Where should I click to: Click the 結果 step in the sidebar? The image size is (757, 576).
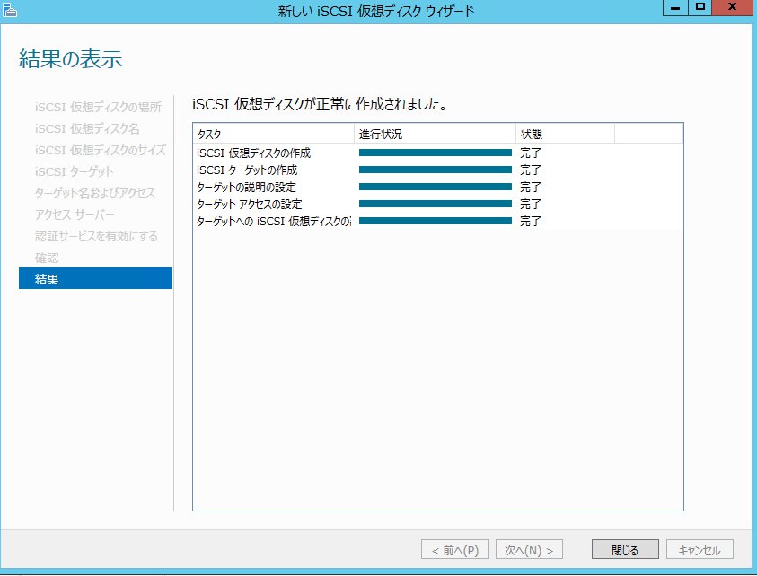click(95, 279)
